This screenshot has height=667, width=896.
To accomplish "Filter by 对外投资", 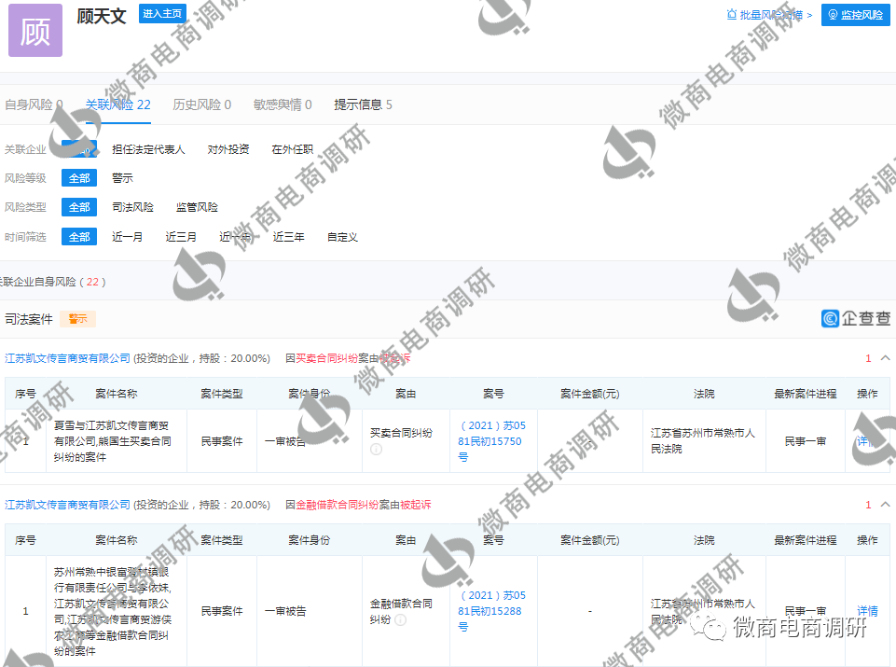I will tap(228, 149).
